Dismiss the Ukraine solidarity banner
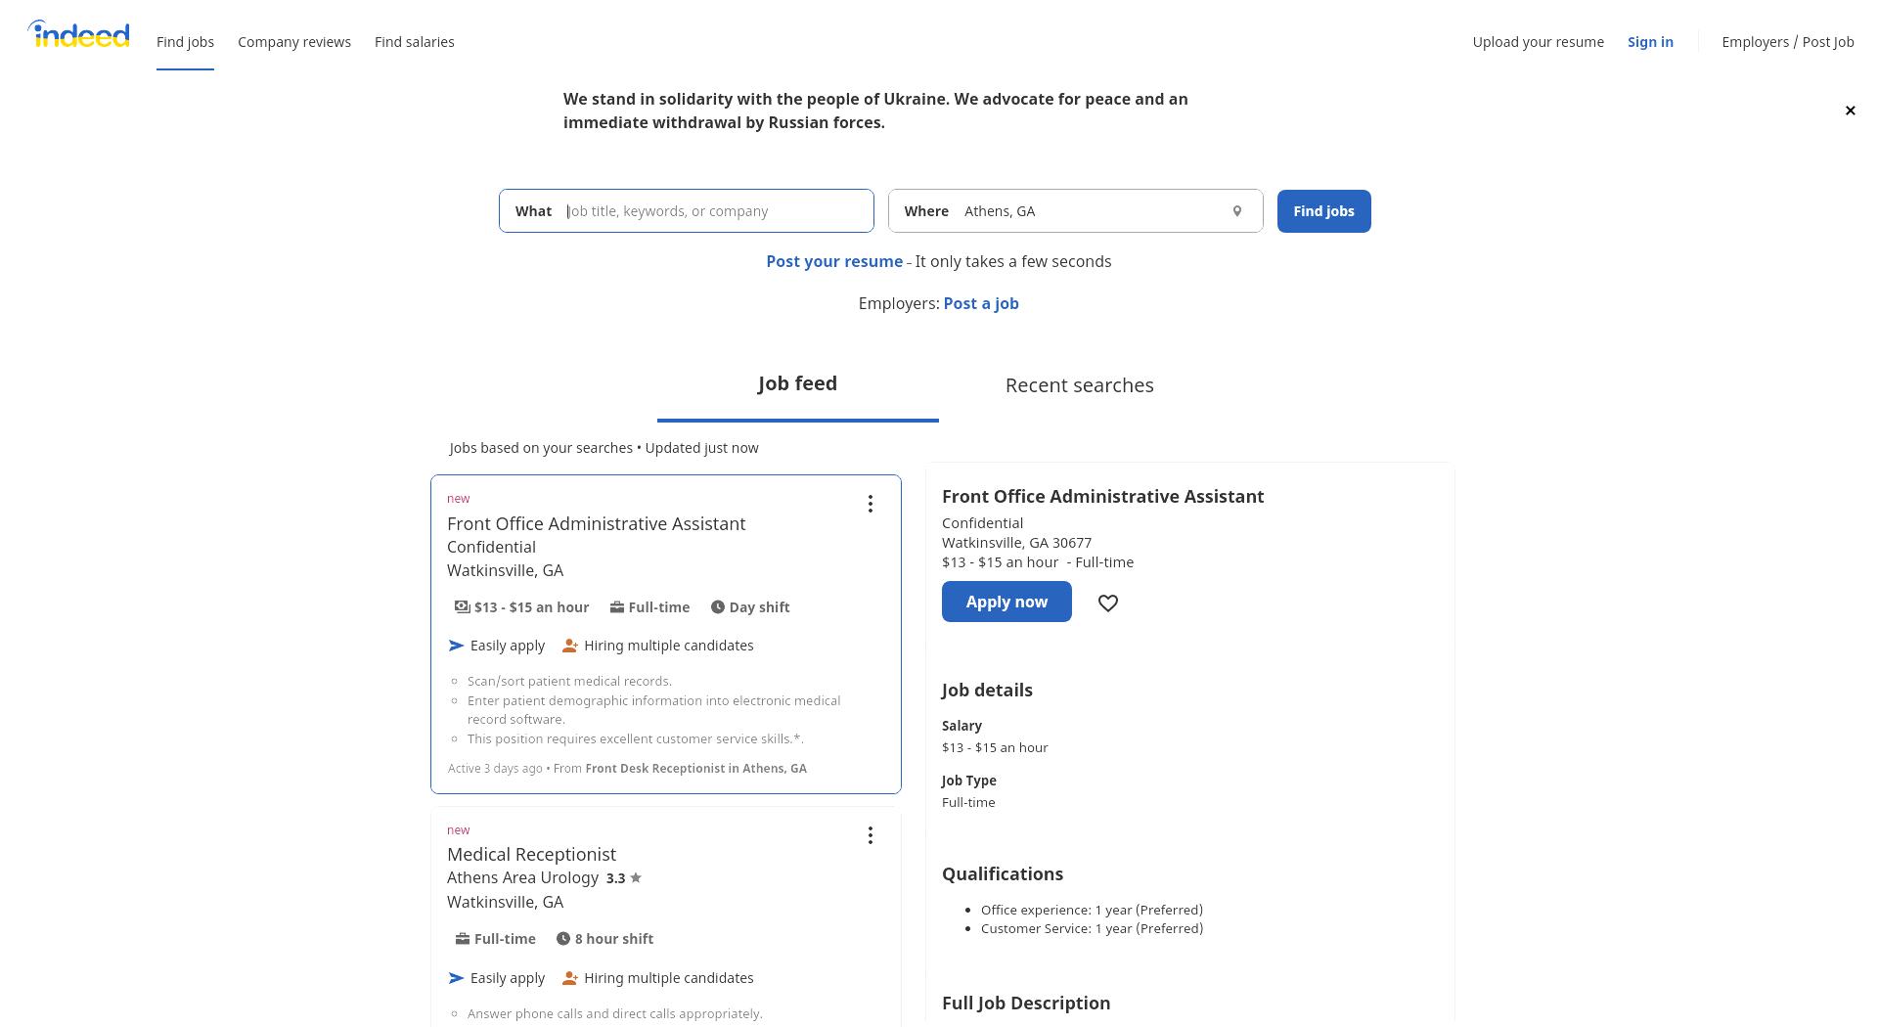Image resolution: width=1878 pixels, height=1027 pixels. [1850, 111]
